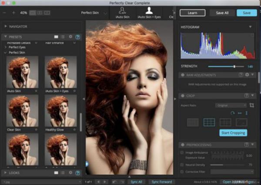This screenshot has height=185, width=261.
Task: Open Presets panel gear settings
Action: (70, 37)
